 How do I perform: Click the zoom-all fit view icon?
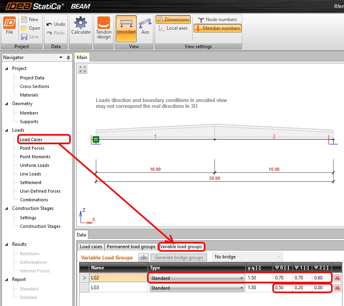(x=83, y=69)
